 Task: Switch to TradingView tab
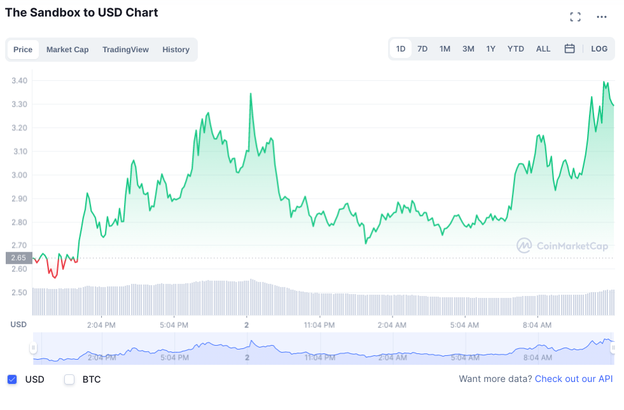[125, 50]
